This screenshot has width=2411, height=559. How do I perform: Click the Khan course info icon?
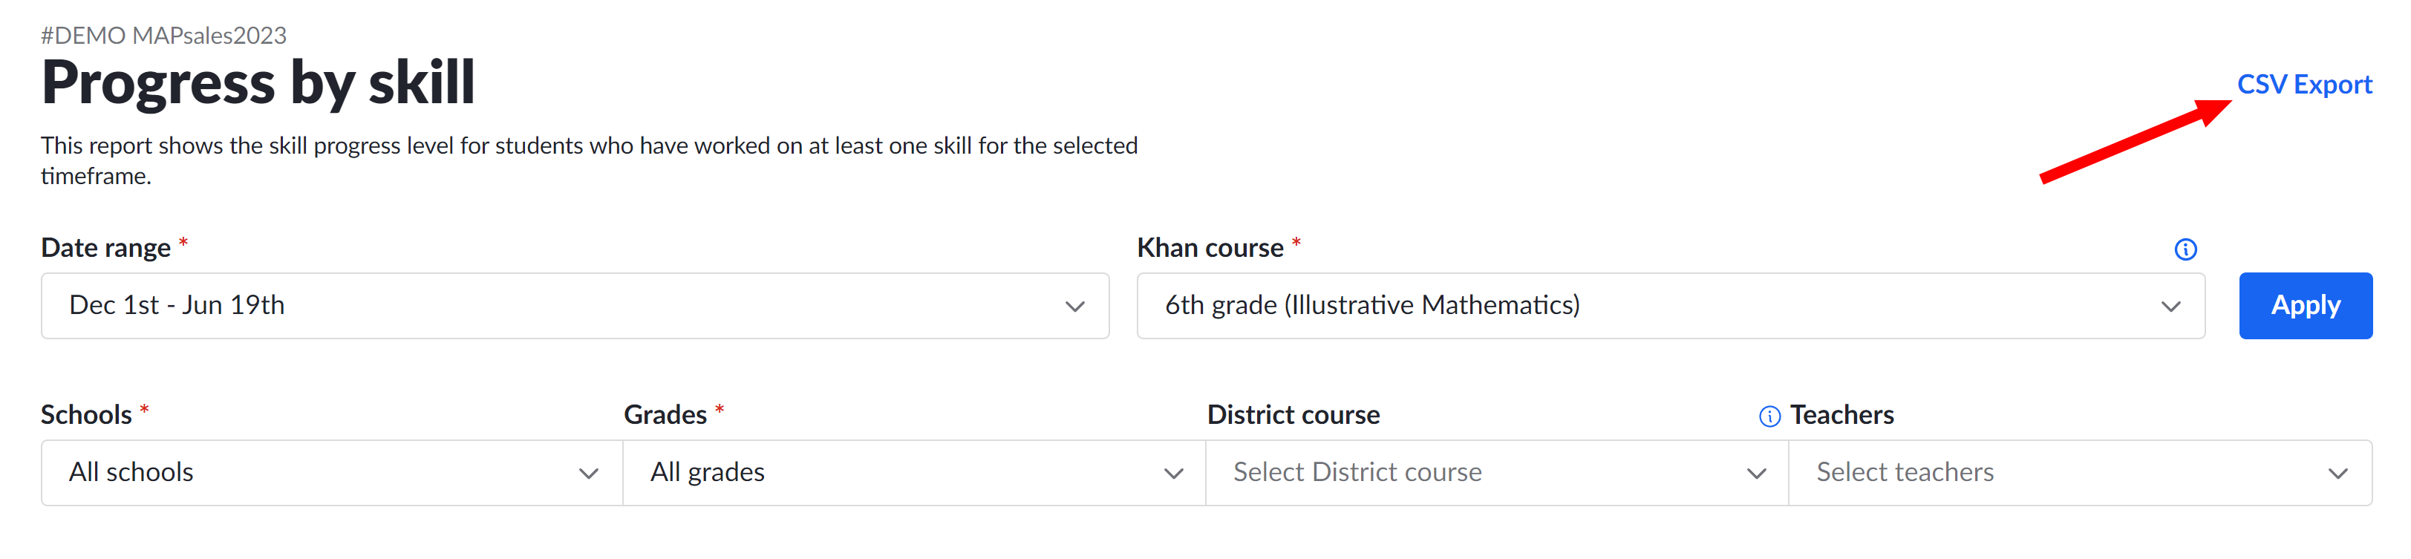point(2185,249)
